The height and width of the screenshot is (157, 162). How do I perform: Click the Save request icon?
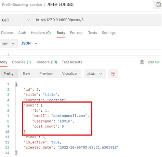point(159,4)
